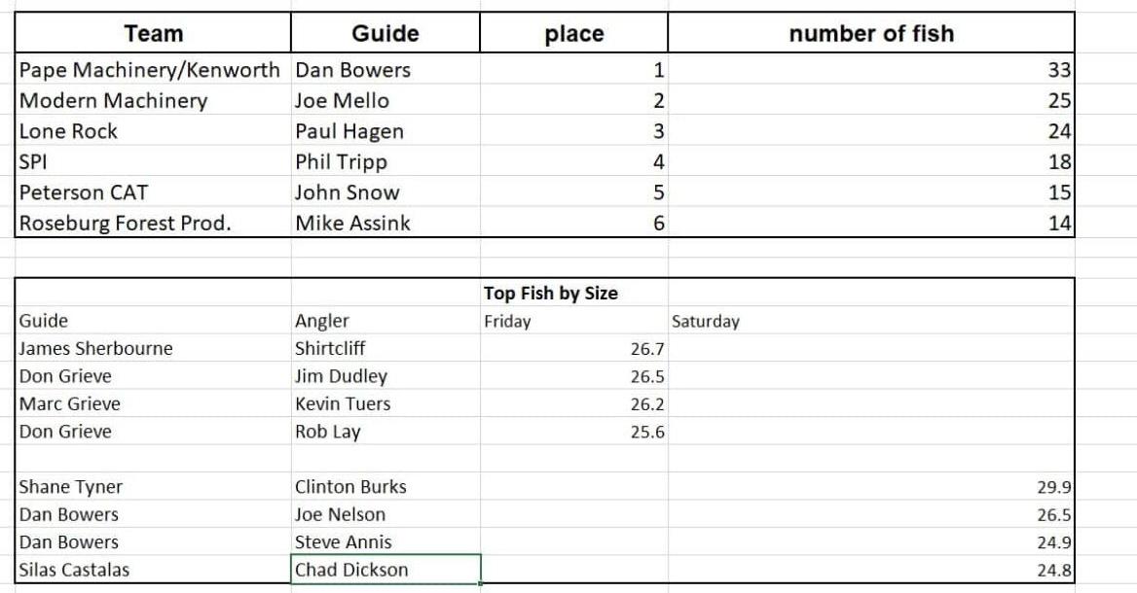
Task: Click the 'Guide' header in the top table
Action: [x=385, y=34]
